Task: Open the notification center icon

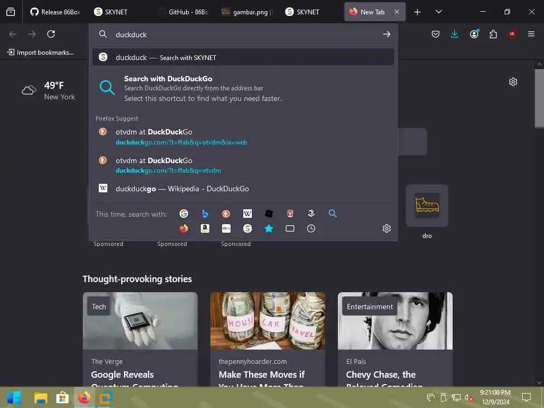Action: (526, 397)
